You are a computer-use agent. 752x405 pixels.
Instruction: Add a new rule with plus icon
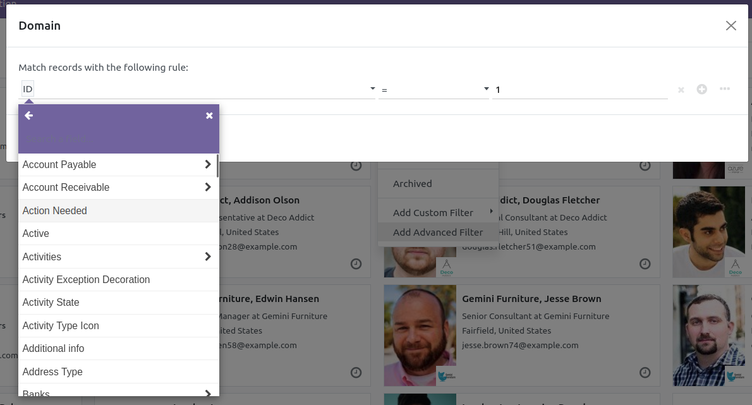pos(701,90)
